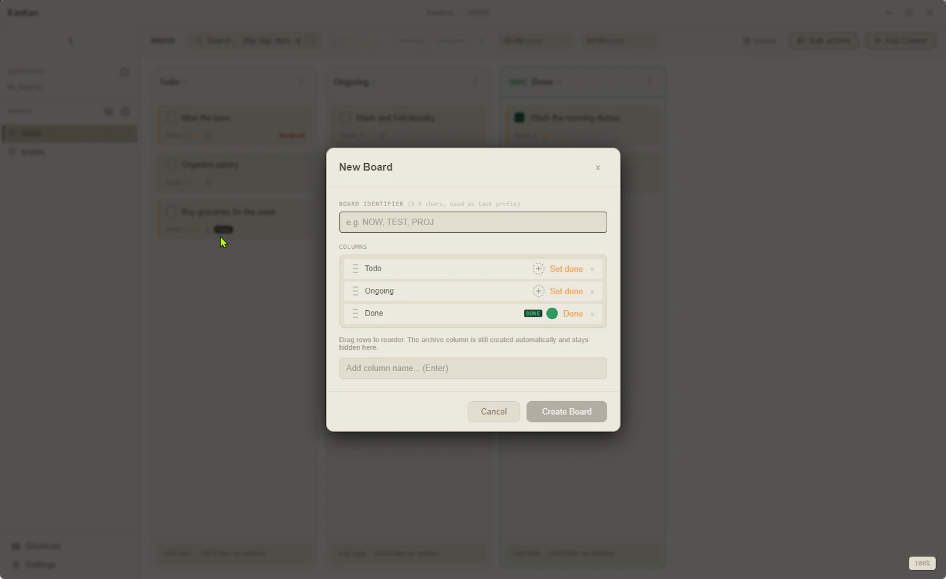
Task: Cancel the new board creation
Action: pos(494,412)
